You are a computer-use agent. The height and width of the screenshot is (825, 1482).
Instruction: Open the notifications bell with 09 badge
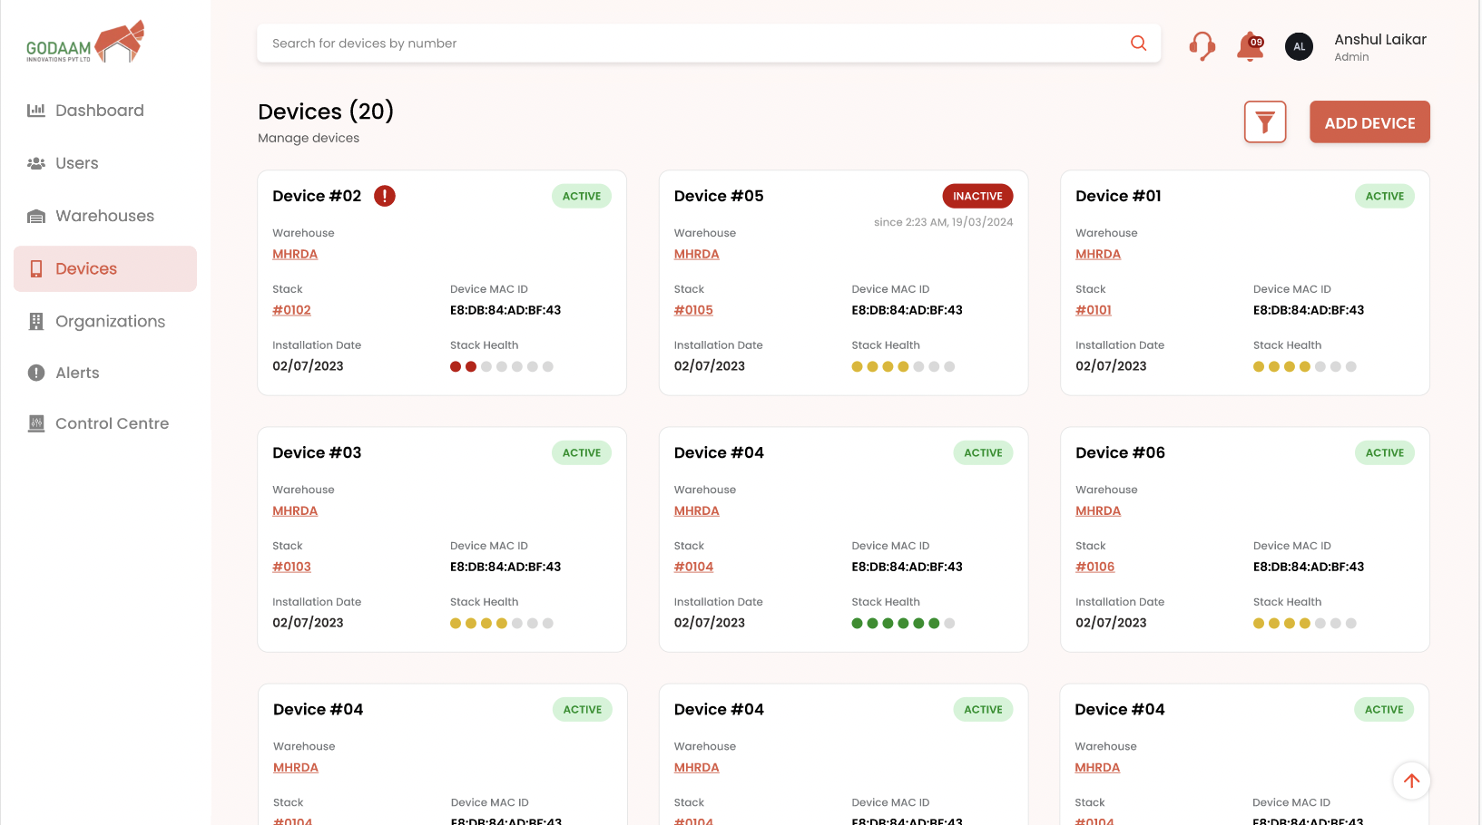click(x=1250, y=46)
